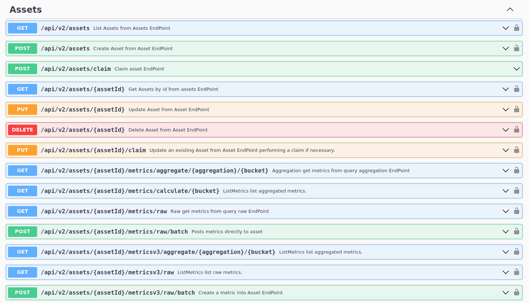Screen dimensions: 529x303
Task: Click lock icon on POST metricsv3/raw/batch row
Action: [516, 292]
